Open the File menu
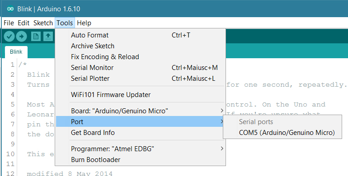The width and height of the screenshot is (348, 176). (x=9, y=23)
